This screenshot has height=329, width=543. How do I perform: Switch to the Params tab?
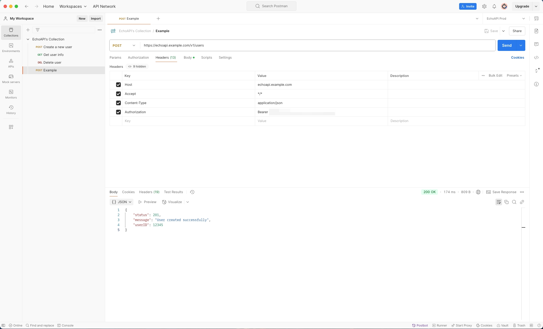[115, 58]
